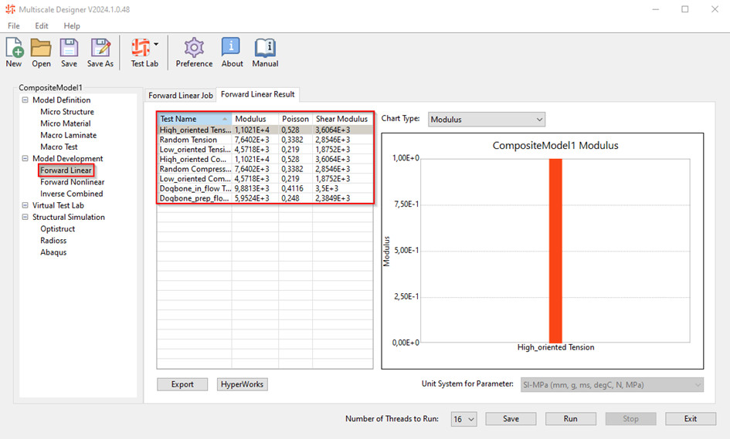The height and width of the screenshot is (439, 730).
Task: Select the Random Tension table row
Action: point(193,140)
